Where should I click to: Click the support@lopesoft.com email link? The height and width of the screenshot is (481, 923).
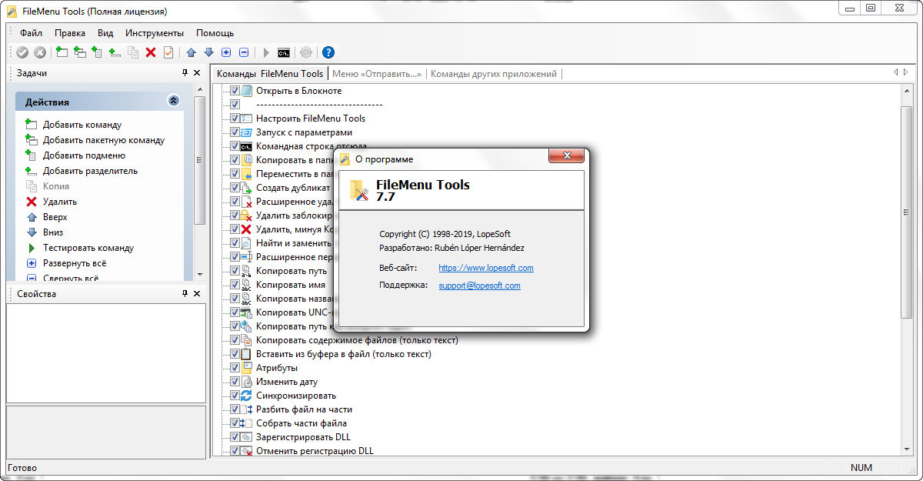(x=479, y=286)
